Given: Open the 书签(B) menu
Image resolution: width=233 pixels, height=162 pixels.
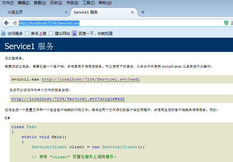Looking at the screenshot, I should (73, 3).
